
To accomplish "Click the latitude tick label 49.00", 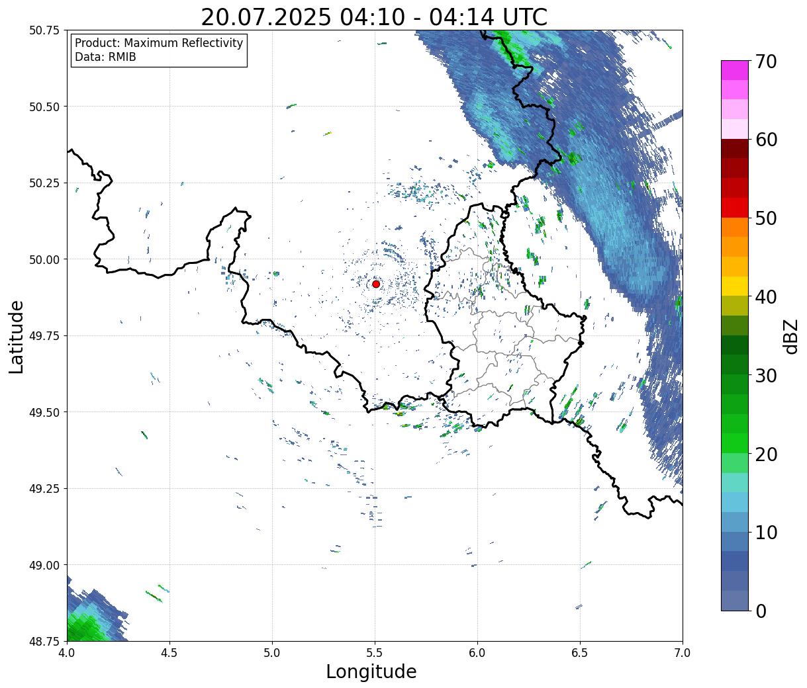I will pos(44,565).
